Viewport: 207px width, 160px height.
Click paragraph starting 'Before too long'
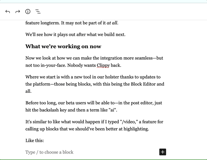tap(94, 106)
